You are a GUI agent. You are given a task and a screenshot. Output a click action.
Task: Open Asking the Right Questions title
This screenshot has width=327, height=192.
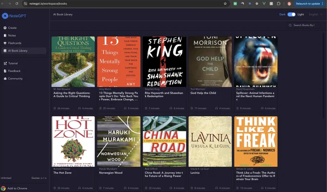(x=72, y=94)
